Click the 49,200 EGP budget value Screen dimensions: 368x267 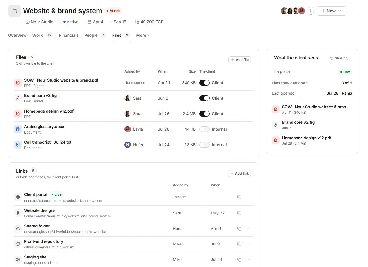pyautogui.click(x=152, y=22)
